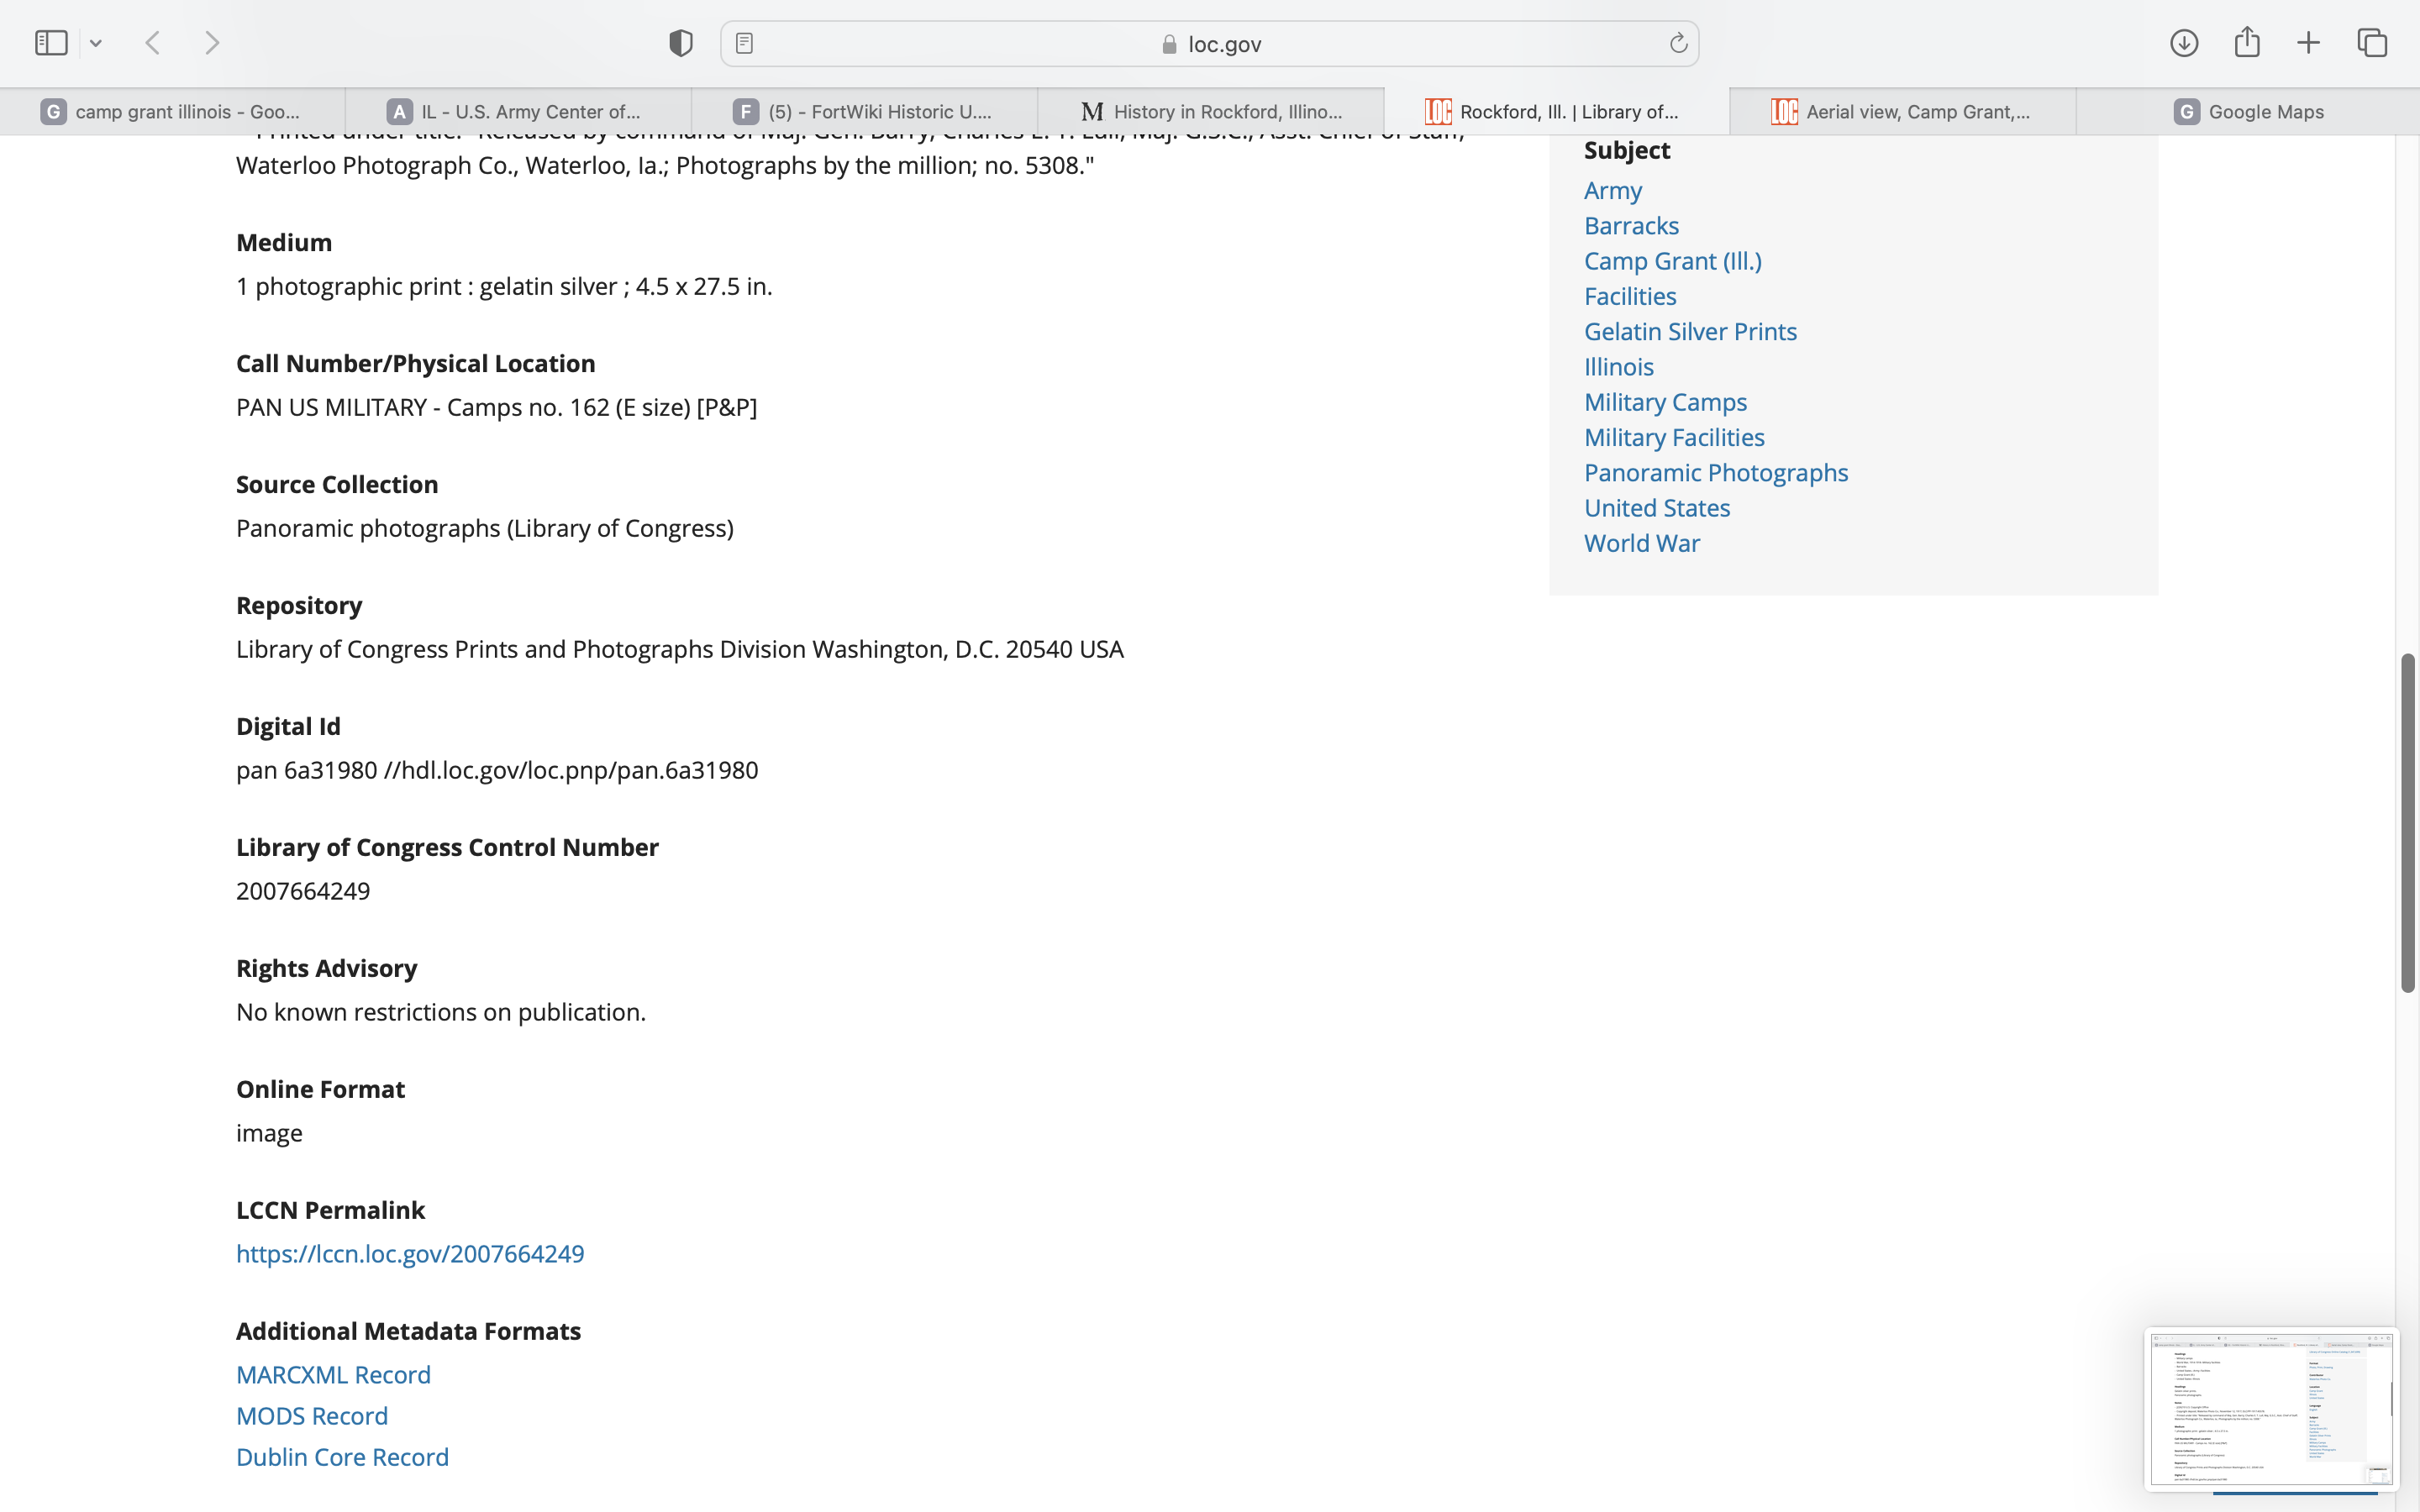Screen dimensions: 2420x1512
Task: Switch to Aerial view, Camp Grant tab
Action: pos(1901,112)
